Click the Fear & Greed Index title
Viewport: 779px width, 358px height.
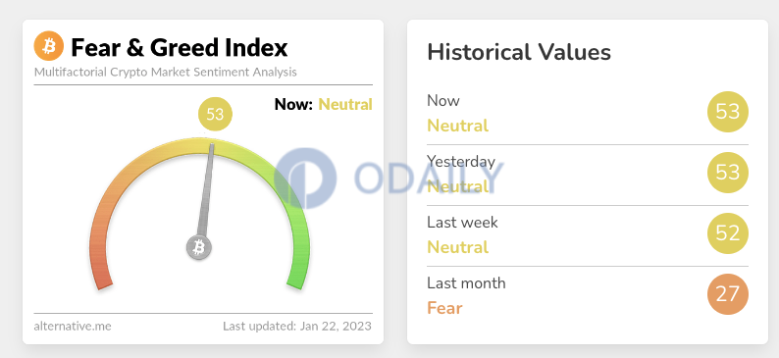[x=180, y=48]
